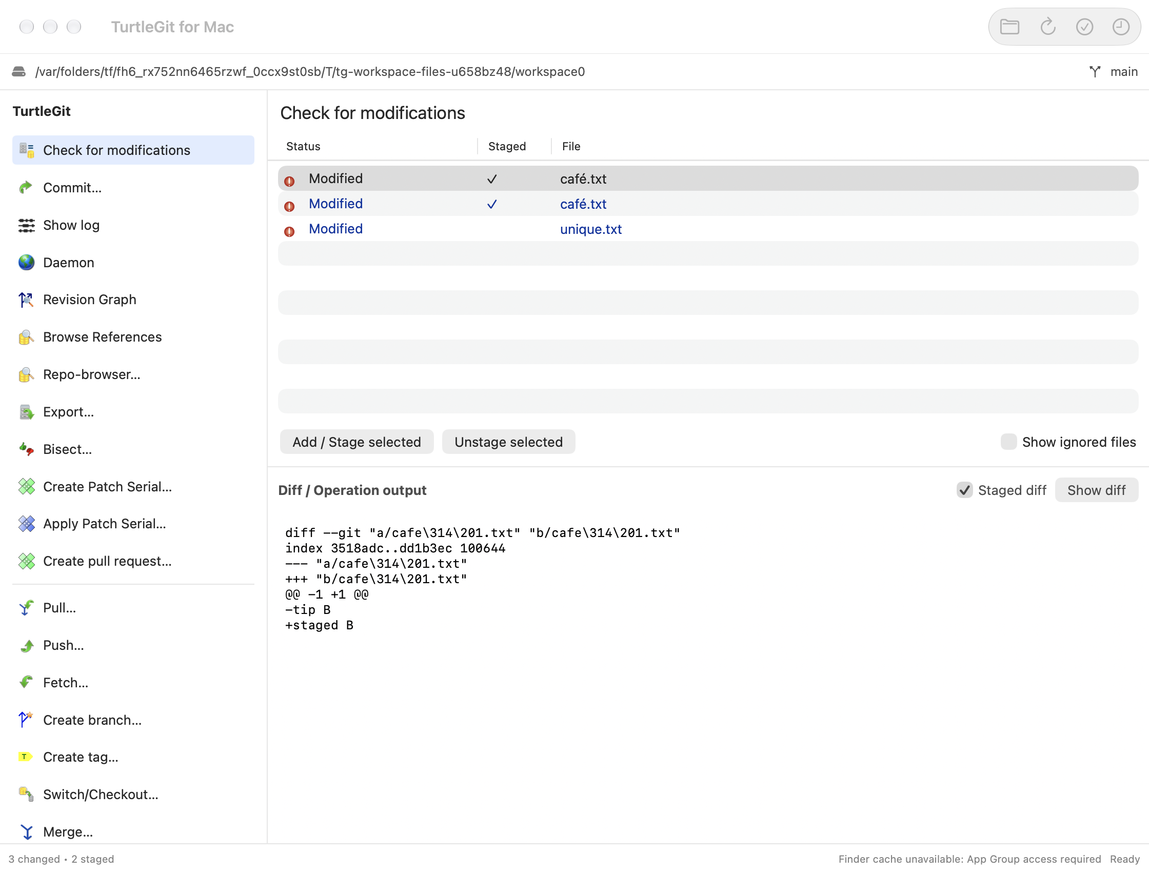1149x874 pixels.
Task: Click the Check for modifications sidebar icon
Action: pos(26,150)
